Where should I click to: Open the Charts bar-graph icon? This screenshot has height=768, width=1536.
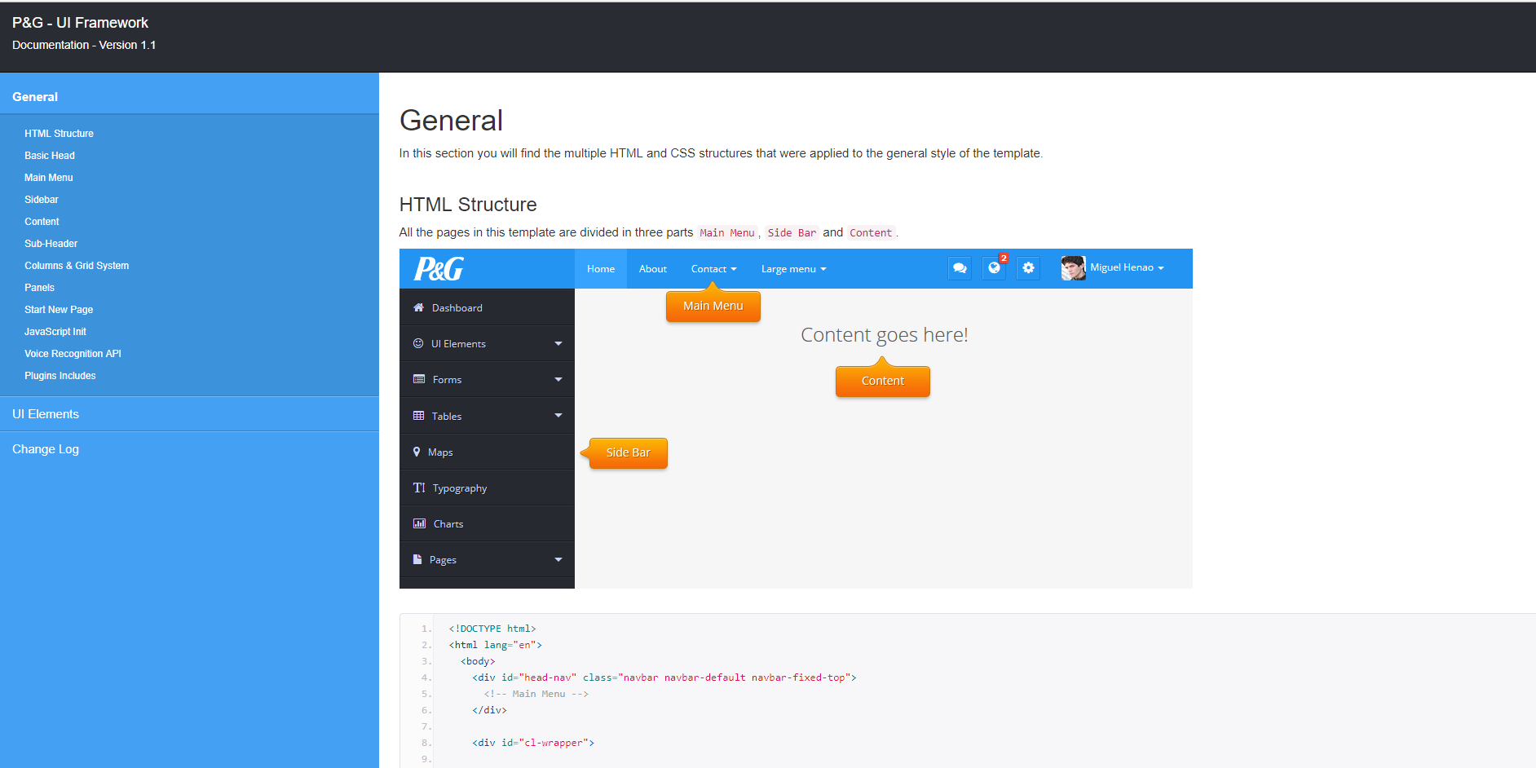point(418,523)
